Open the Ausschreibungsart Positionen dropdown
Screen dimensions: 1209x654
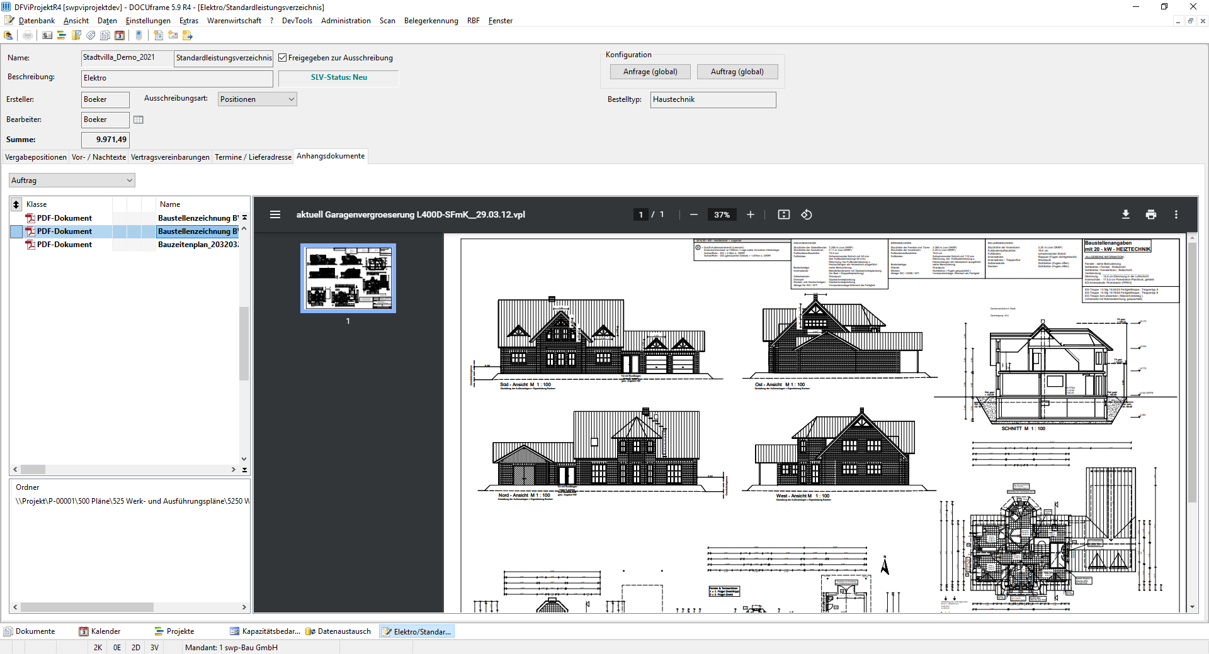[x=258, y=99]
